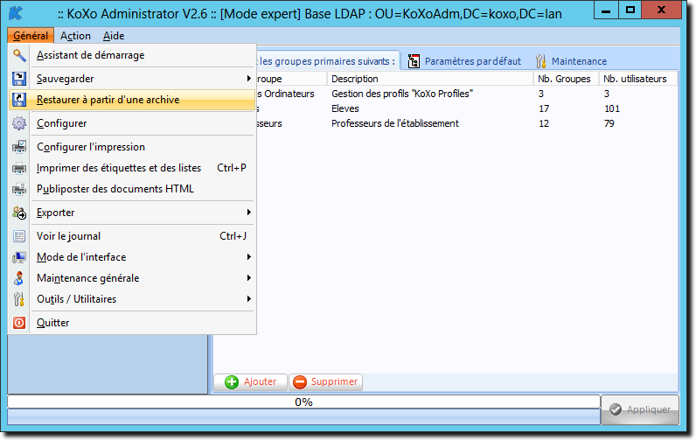Expand the Outils / Utilitaires submenu arrow

249,299
